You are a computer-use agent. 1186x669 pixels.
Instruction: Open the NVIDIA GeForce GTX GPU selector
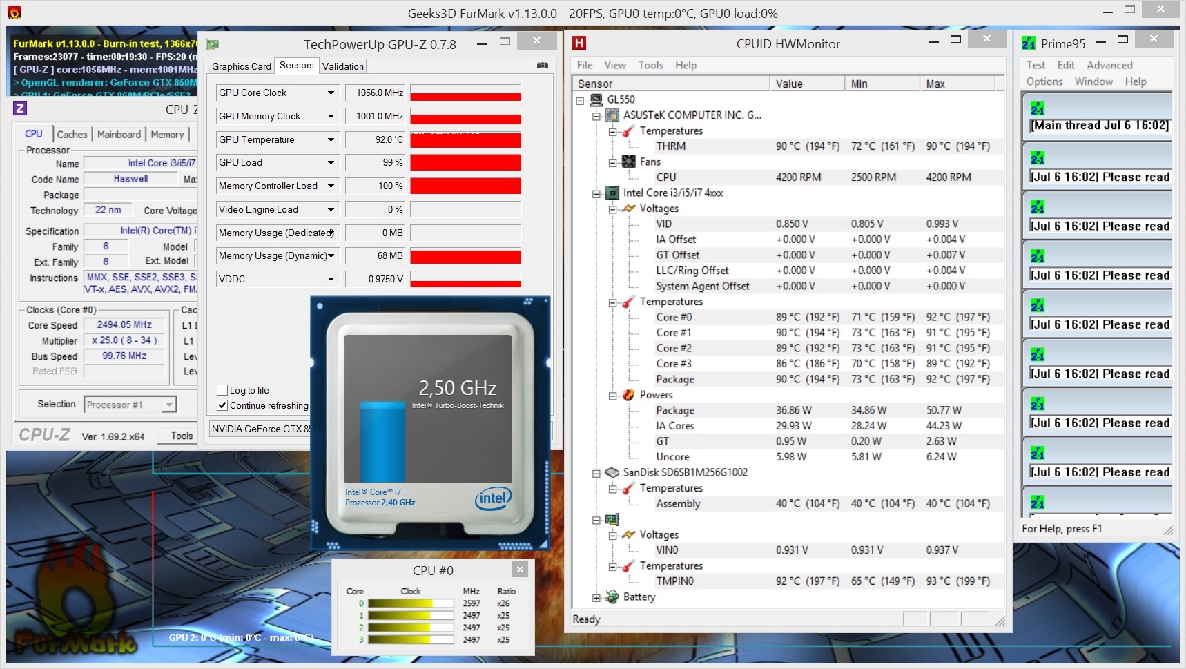point(260,429)
